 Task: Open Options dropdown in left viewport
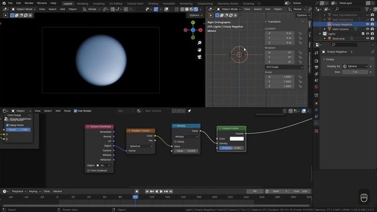pyautogui.click(x=196, y=15)
